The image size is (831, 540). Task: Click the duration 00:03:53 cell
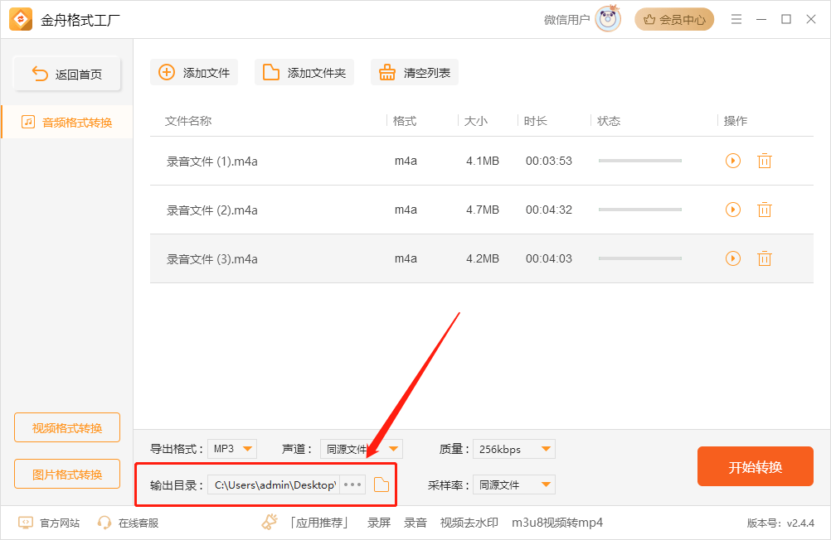point(548,161)
